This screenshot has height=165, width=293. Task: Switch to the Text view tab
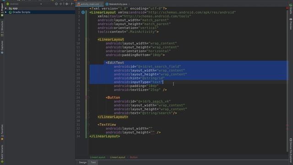93,162
